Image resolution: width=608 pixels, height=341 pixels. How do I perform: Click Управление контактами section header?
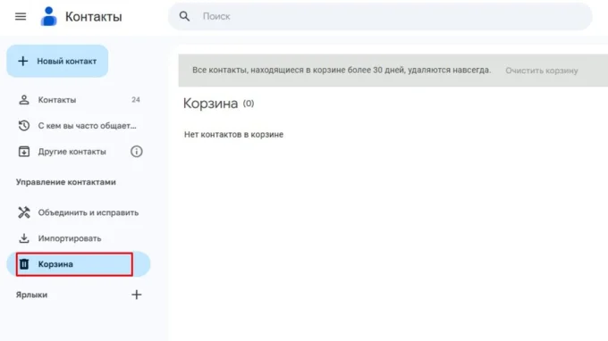66,182
